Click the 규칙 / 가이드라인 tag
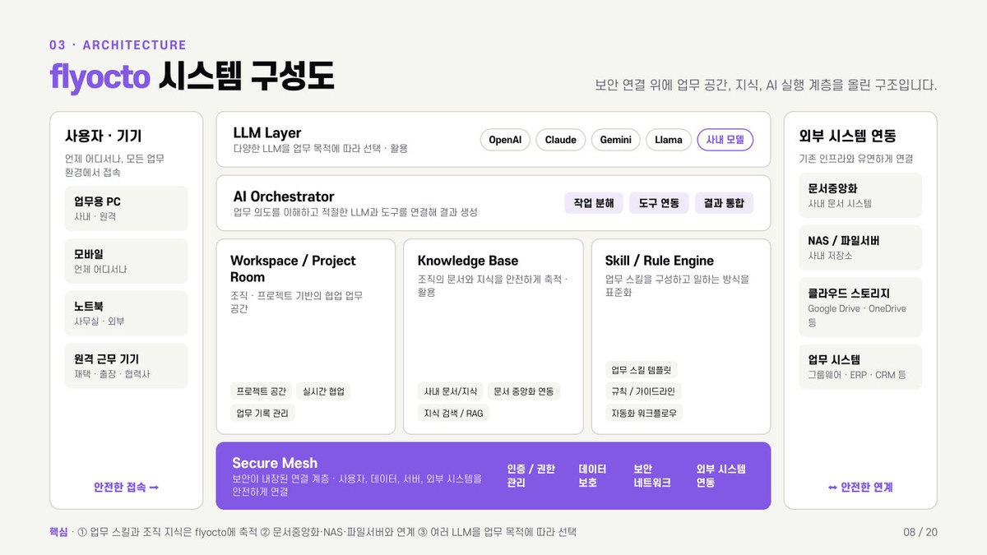 (644, 391)
